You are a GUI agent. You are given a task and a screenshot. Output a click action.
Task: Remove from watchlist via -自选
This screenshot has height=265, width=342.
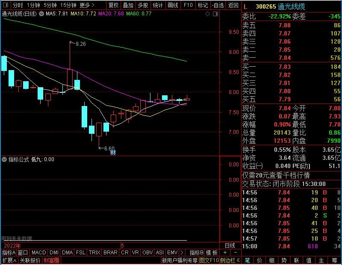tap(218, 5)
